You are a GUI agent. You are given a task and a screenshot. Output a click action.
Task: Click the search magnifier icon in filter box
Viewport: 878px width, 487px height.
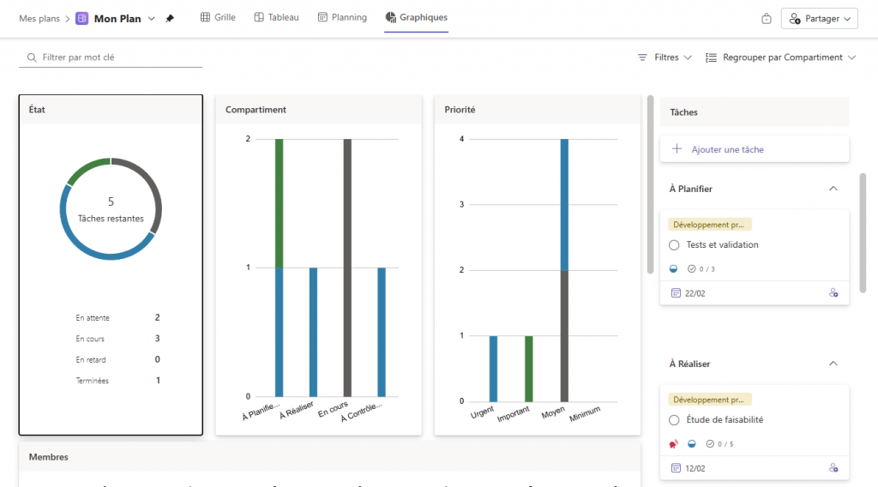pyautogui.click(x=32, y=57)
